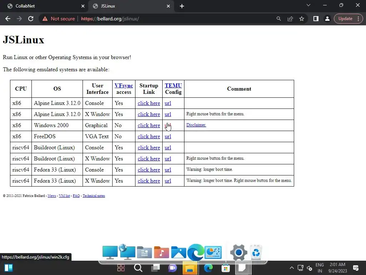Close the CollabNet tab
Screen dimensions: 366x275
83,6
